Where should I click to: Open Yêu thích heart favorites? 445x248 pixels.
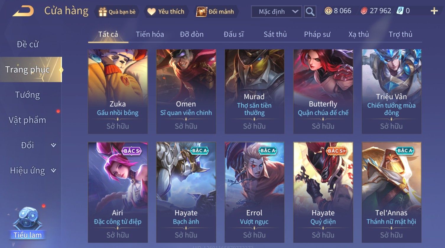pos(166,12)
